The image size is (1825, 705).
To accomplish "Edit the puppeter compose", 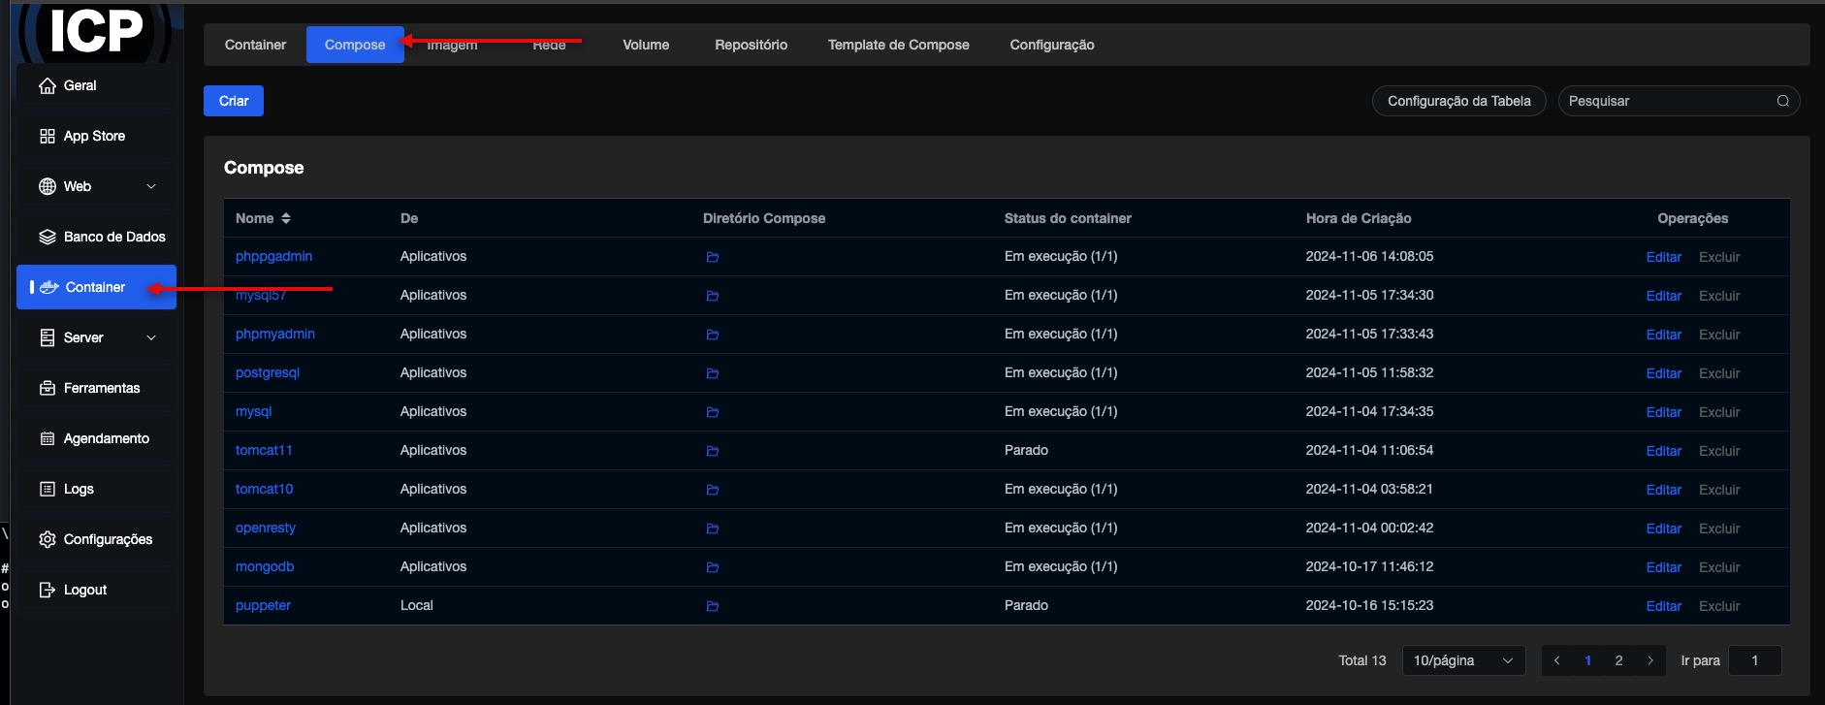I will point(1663,606).
